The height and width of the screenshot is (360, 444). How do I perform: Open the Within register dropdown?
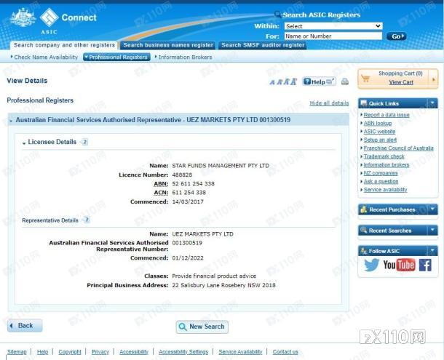pos(333,26)
